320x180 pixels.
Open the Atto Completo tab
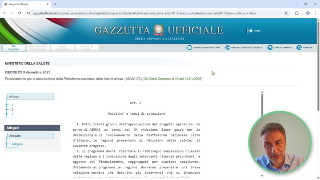tap(14, 48)
